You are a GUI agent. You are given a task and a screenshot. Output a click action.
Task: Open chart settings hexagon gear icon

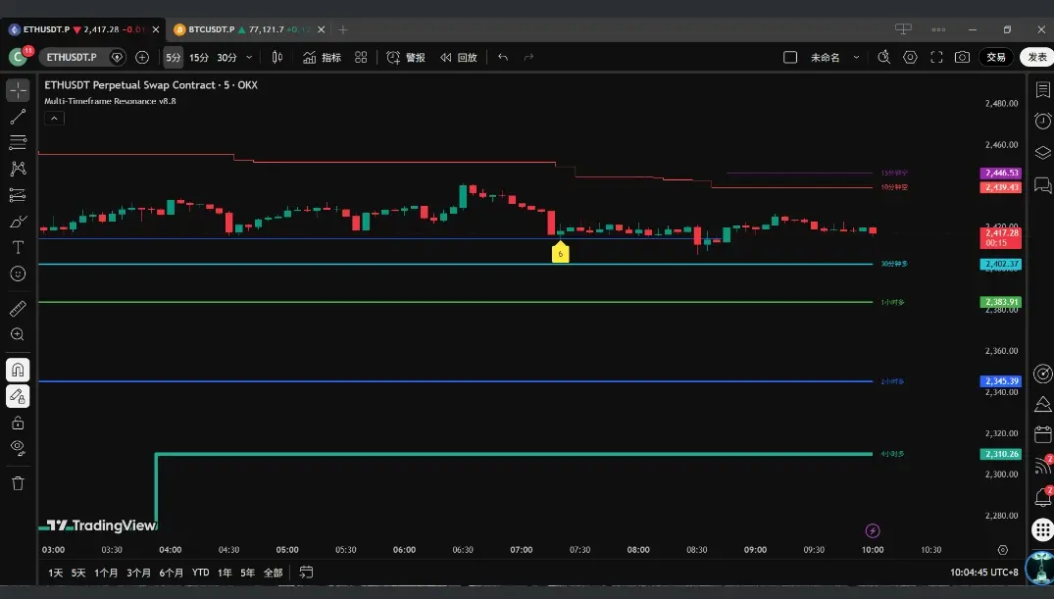tap(910, 57)
